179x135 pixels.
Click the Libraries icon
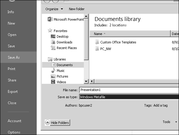(50, 59)
